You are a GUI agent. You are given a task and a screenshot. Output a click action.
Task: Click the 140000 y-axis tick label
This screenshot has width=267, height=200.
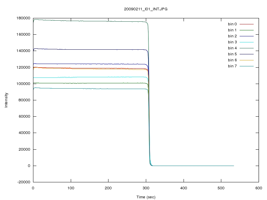point(23,51)
